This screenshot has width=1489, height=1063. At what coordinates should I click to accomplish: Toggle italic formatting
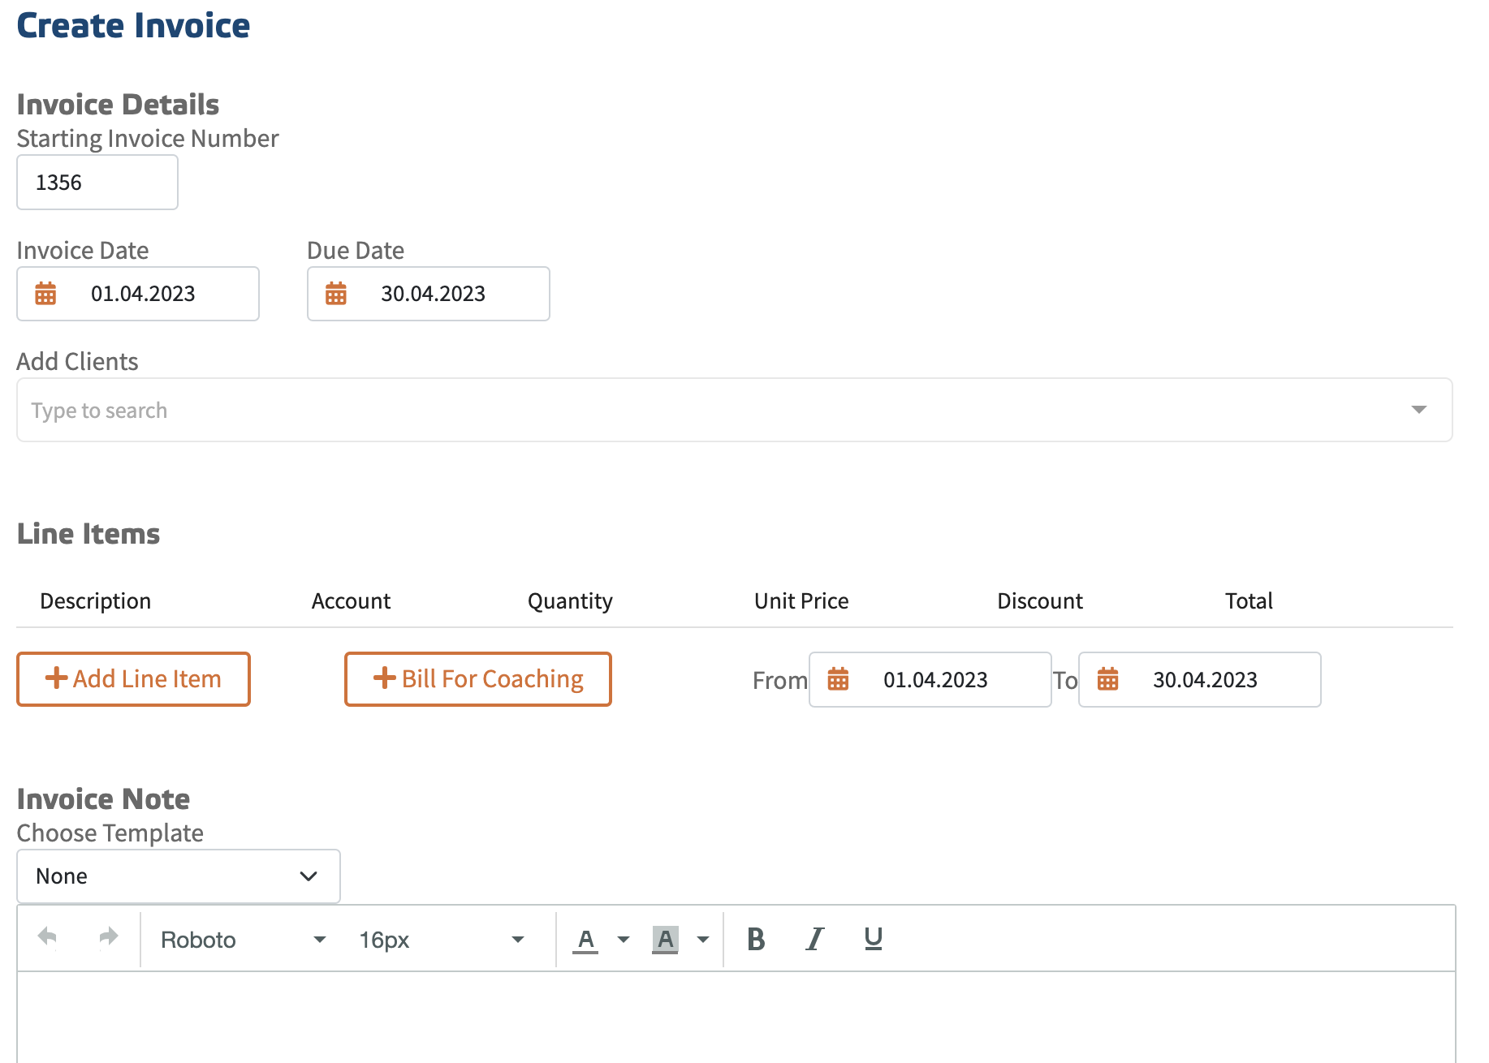pos(814,939)
